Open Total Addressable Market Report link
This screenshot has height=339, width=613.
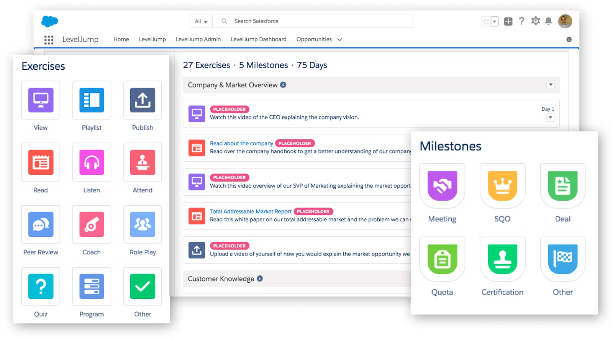point(251,211)
